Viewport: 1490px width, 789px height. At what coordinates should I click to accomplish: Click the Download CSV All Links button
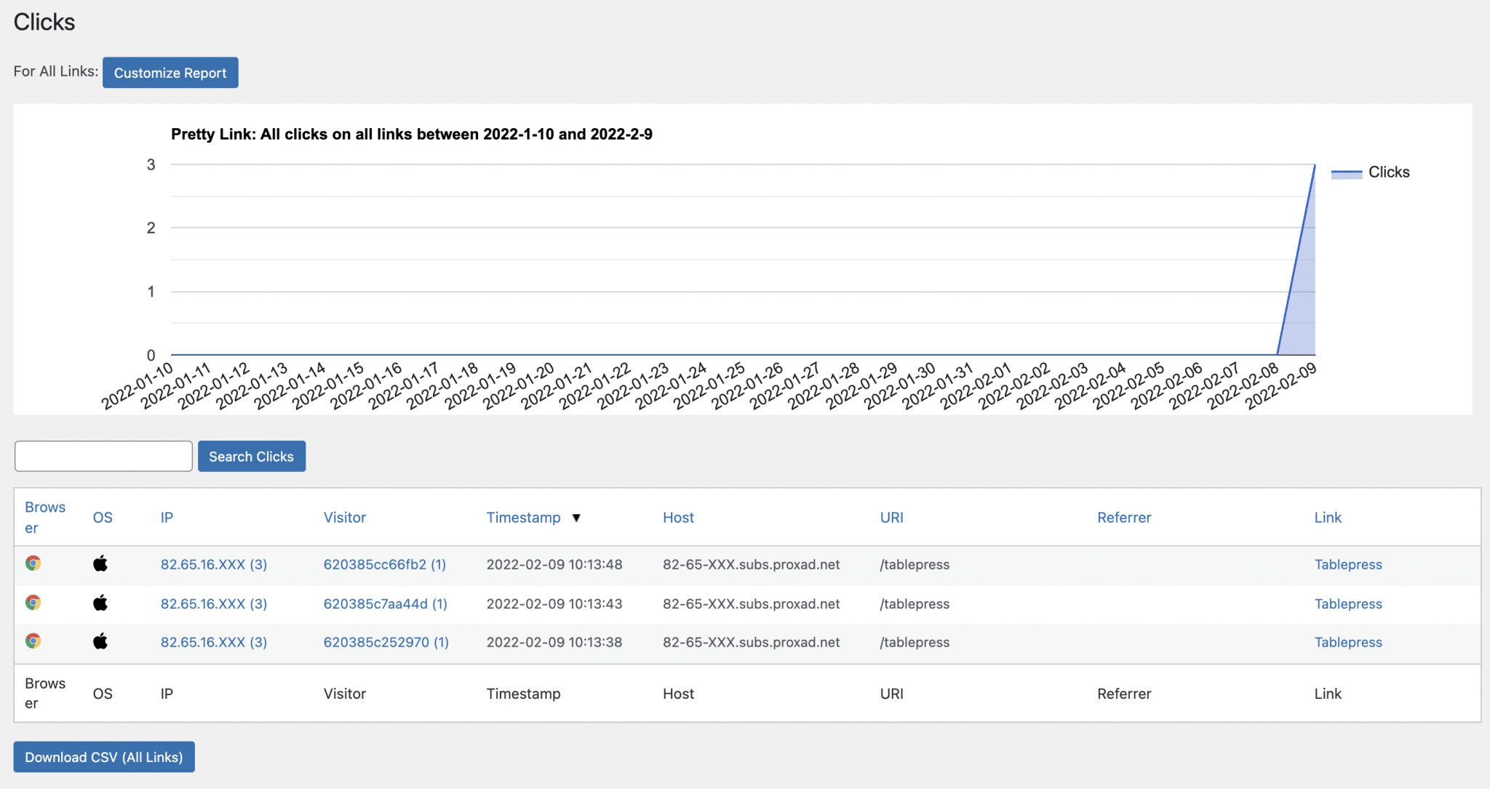[105, 758]
